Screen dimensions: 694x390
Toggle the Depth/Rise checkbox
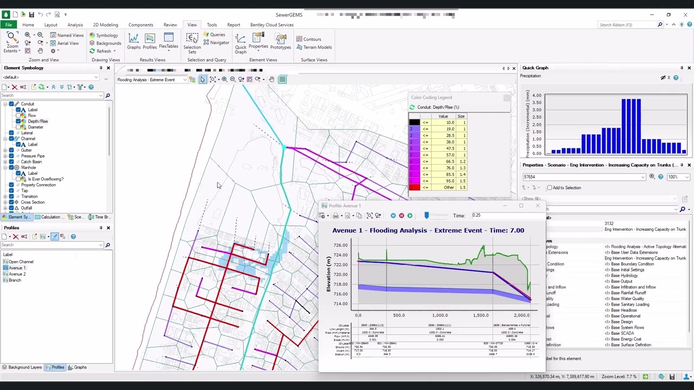coord(18,121)
